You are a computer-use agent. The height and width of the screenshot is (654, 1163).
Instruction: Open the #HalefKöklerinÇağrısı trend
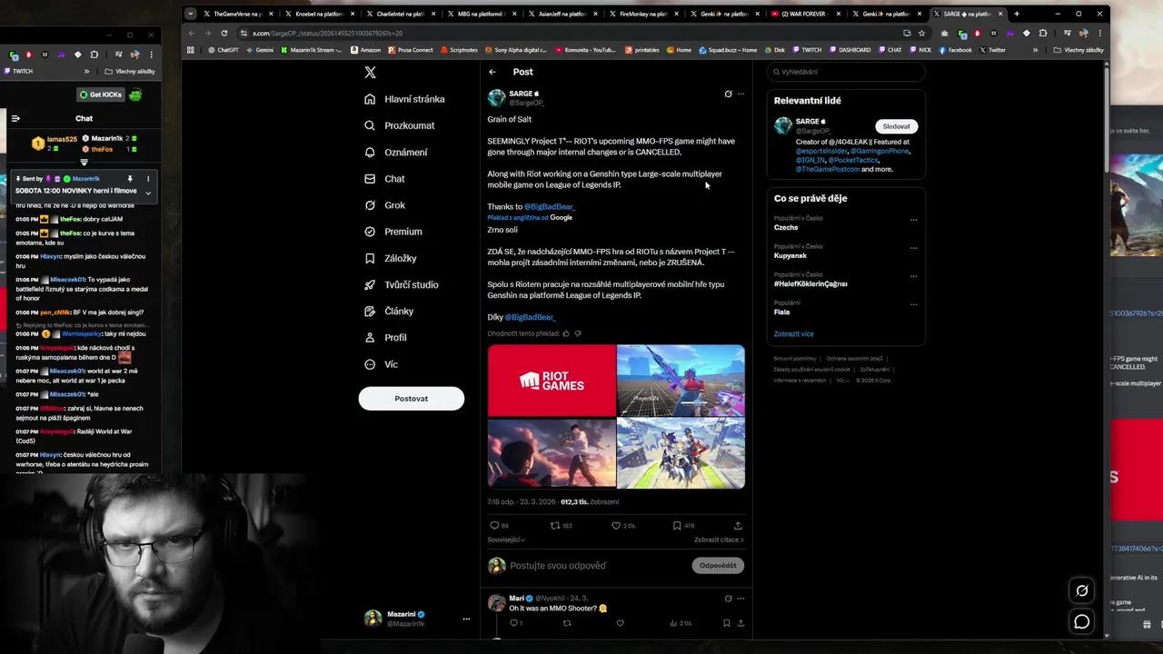[810, 284]
